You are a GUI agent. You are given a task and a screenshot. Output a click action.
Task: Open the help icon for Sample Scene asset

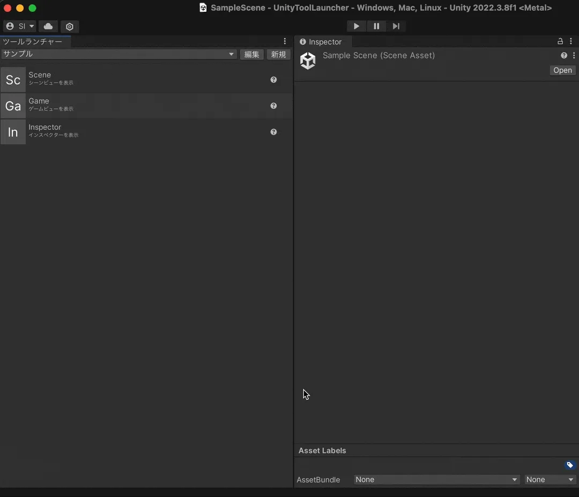564,55
